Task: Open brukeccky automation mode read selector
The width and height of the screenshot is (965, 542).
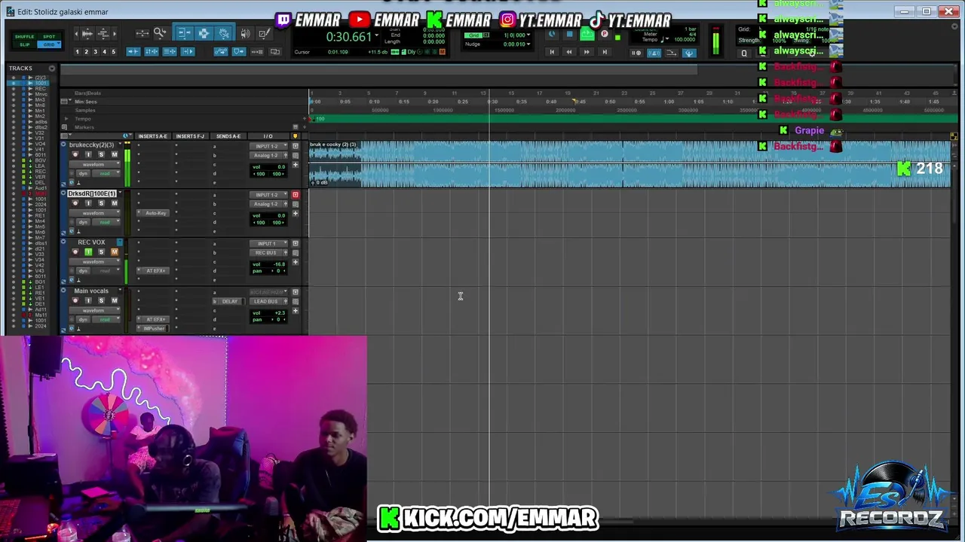Action: coord(106,174)
